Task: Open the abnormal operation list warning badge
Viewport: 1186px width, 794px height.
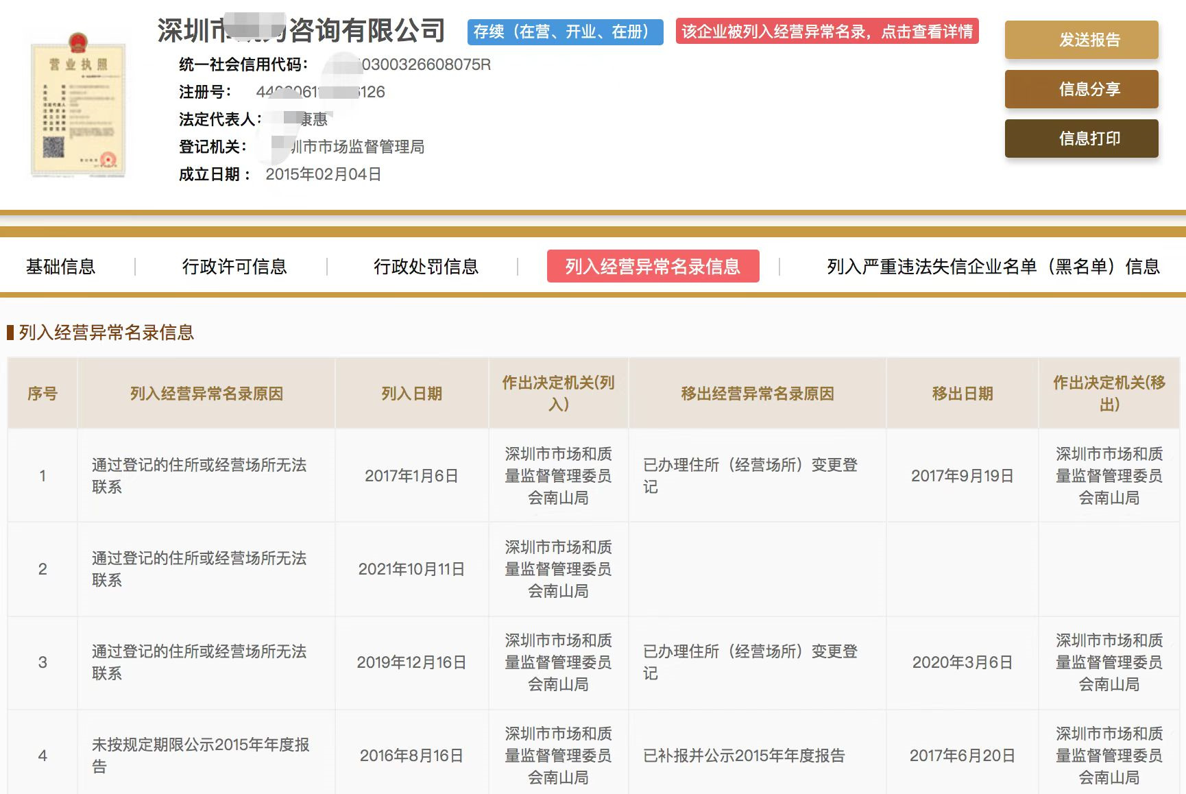Action: point(827,32)
